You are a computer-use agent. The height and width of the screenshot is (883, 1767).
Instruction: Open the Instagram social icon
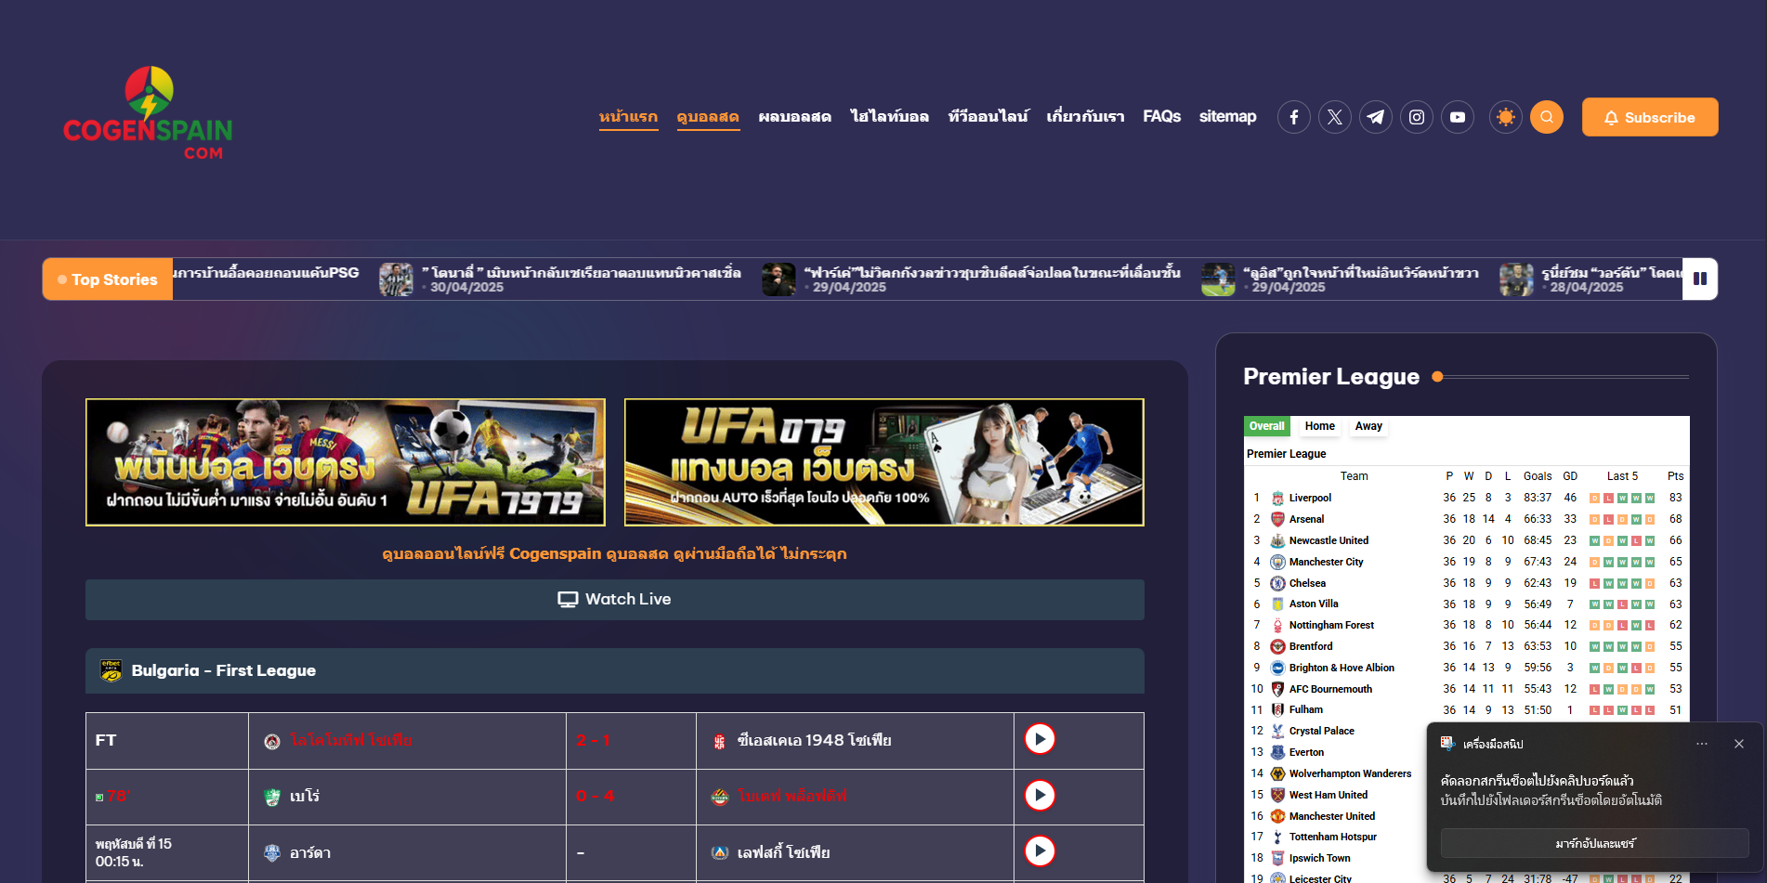[x=1417, y=117]
